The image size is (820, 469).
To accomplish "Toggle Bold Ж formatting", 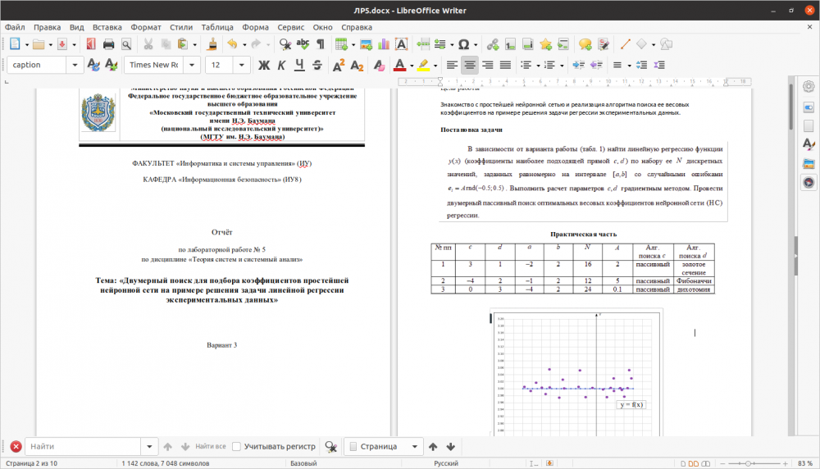I will (264, 65).
